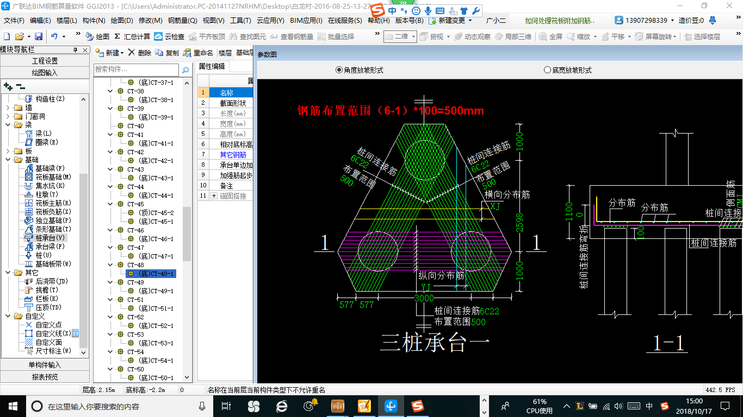Open Internet Explorer from taskbar
This screenshot has width=743, height=417.
click(281, 406)
